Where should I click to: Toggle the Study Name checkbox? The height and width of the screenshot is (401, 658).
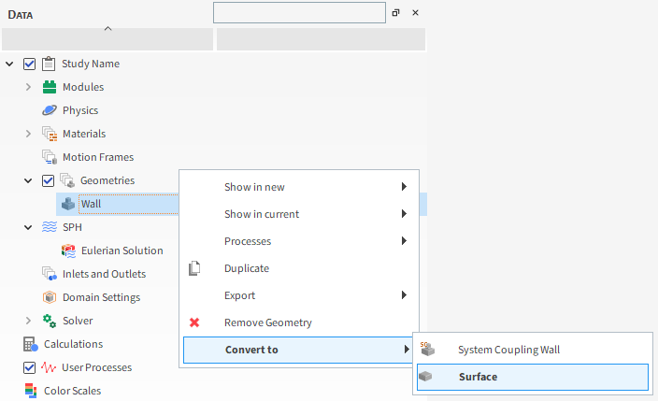29,64
